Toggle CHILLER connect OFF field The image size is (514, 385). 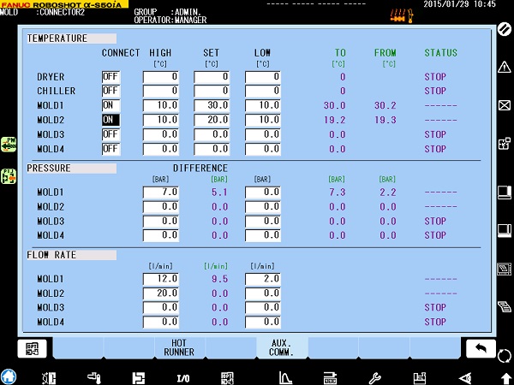point(111,91)
